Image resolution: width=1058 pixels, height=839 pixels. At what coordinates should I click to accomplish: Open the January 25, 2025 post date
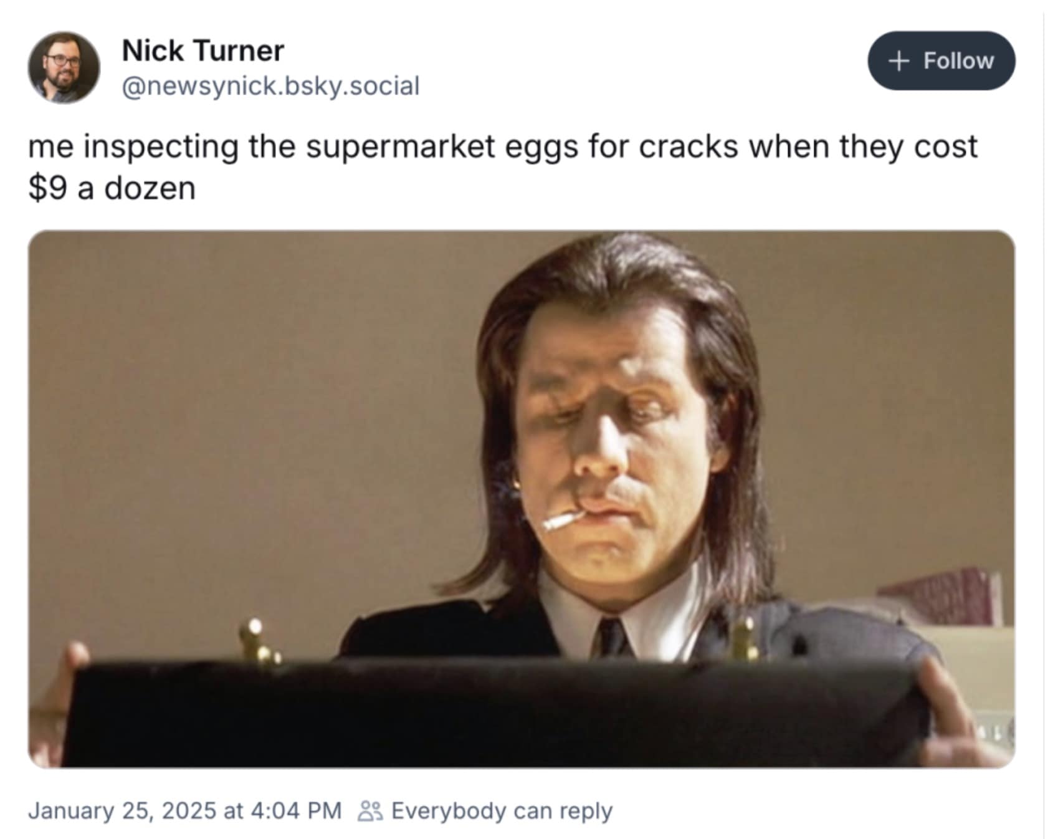click(x=121, y=811)
